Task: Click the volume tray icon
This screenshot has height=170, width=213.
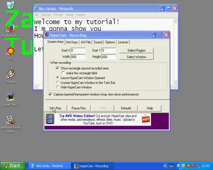Action: (x=198, y=166)
